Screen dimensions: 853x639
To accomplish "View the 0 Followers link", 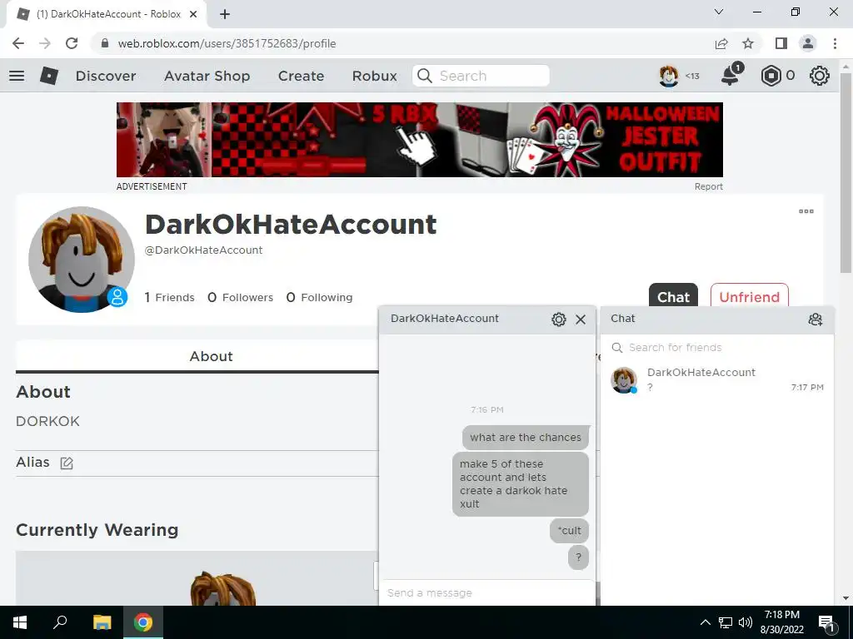I will tap(241, 297).
